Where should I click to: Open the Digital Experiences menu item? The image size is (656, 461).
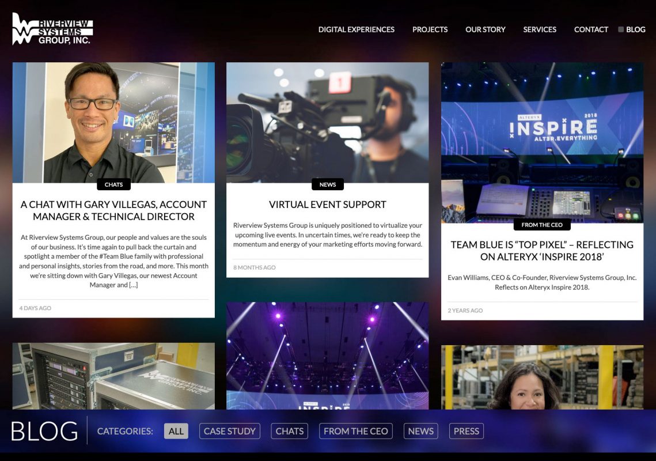pos(356,29)
